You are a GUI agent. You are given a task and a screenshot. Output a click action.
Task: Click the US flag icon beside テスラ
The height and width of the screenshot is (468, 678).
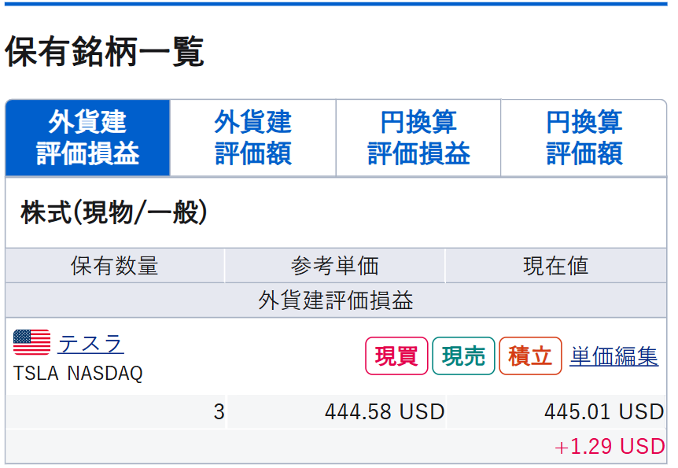pos(31,343)
